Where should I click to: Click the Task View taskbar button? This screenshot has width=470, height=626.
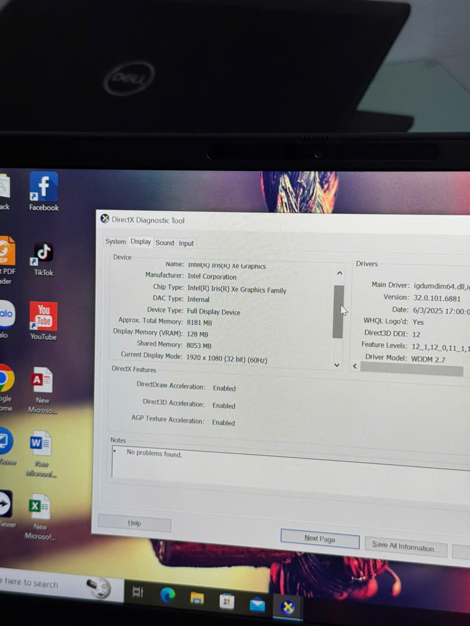(138, 592)
